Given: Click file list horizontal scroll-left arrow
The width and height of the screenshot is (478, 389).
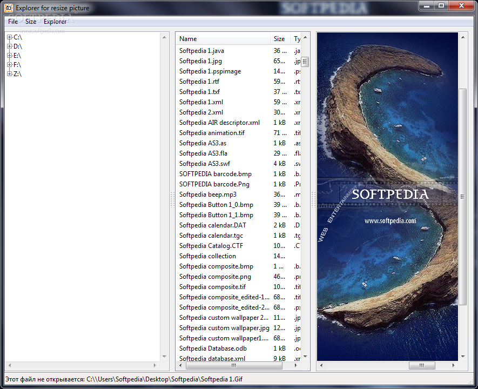Looking at the screenshot, I should point(180,365).
